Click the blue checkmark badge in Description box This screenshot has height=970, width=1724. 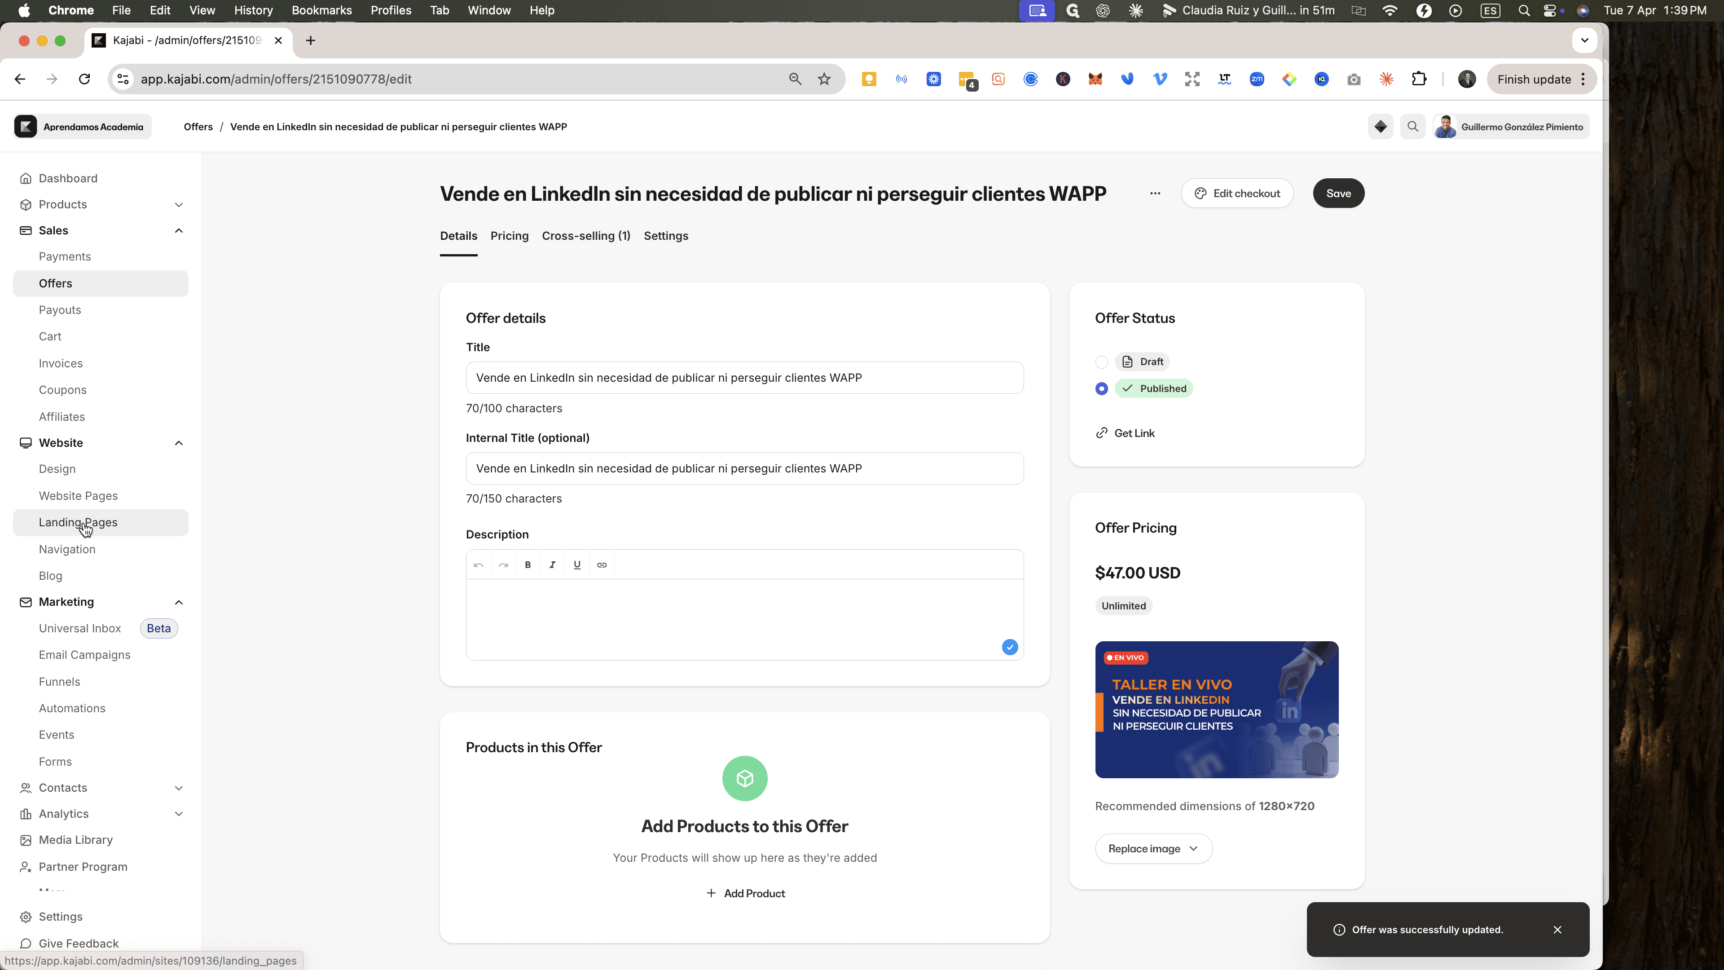[1010, 647]
